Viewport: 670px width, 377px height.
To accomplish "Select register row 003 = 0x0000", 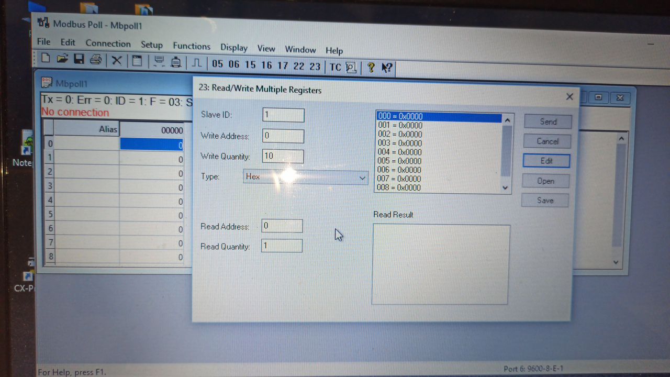I will point(439,143).
